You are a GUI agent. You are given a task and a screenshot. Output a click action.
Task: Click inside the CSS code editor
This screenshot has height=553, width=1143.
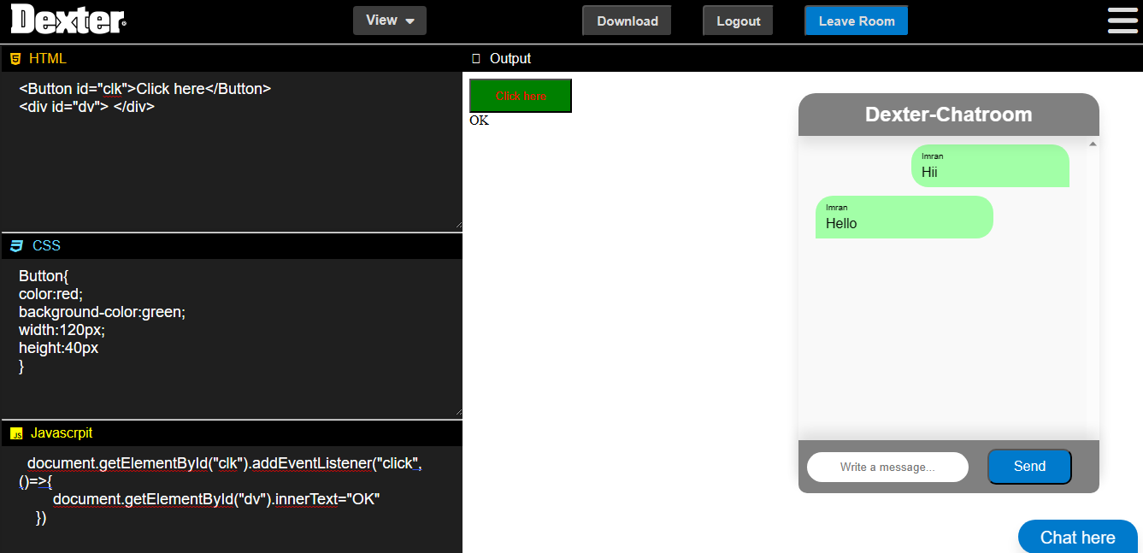click(231, 338)
